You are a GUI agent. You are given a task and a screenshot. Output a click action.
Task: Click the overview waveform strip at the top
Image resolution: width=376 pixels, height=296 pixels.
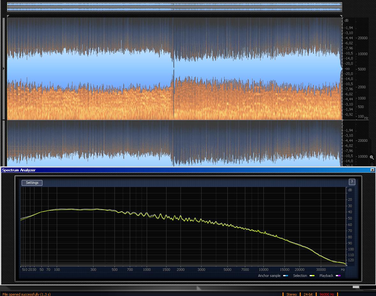click(174, 7)
